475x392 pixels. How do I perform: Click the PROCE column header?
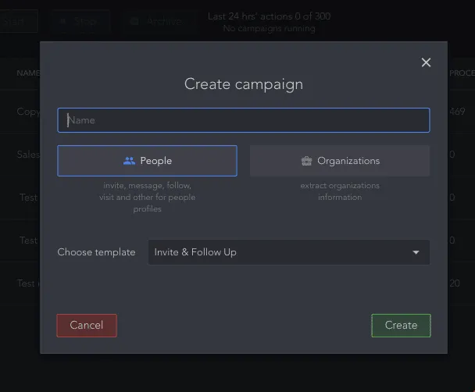pyautogui.click(x=462, y=73)
